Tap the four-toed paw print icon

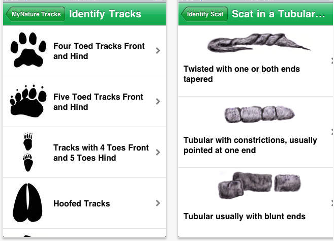[28, 50]
